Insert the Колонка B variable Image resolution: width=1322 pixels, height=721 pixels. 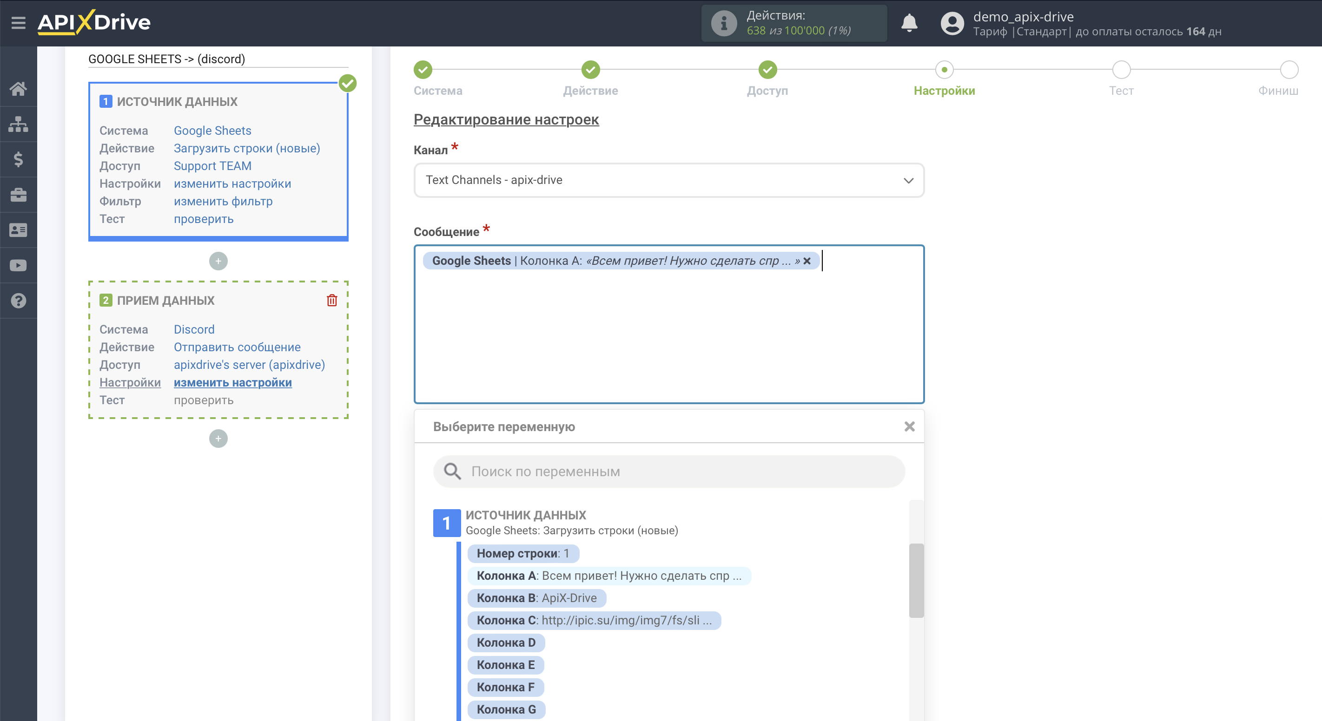(537, 598)
